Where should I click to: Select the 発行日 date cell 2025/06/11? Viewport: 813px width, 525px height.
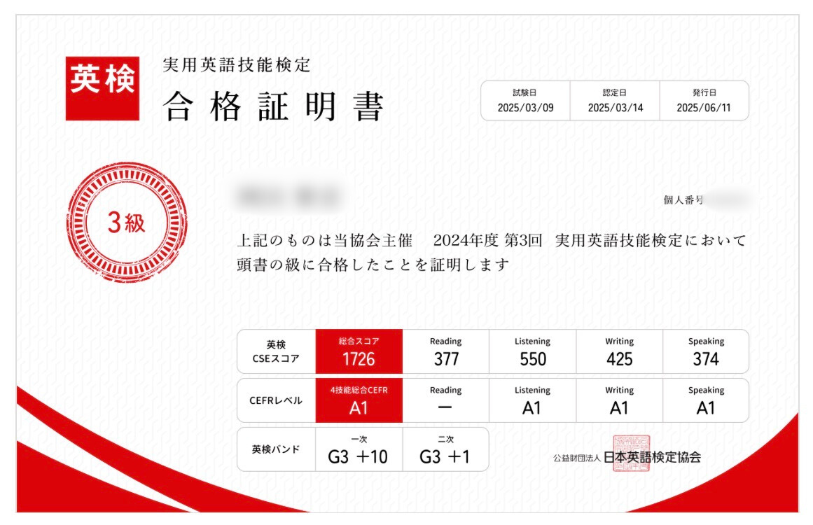coord(704,101)
